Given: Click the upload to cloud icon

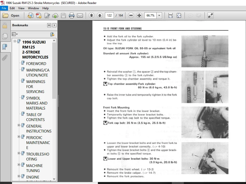Looking at the screenshot, I should click(x=55, y=15).
